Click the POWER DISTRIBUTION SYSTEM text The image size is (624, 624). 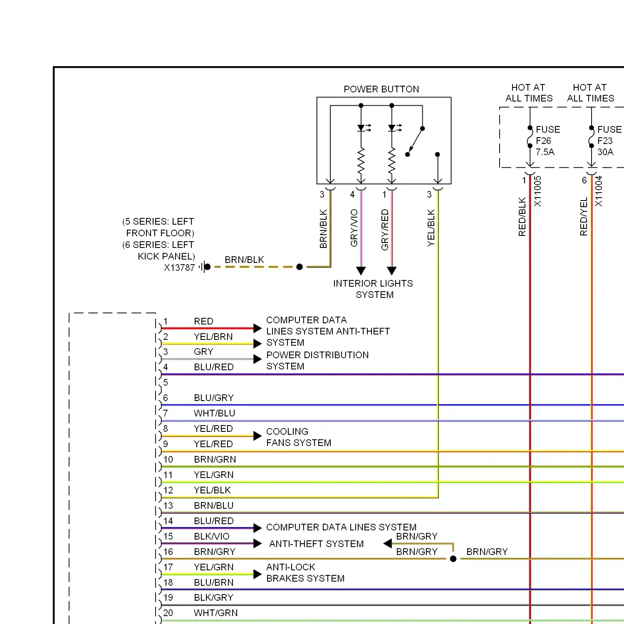[317, 360]
